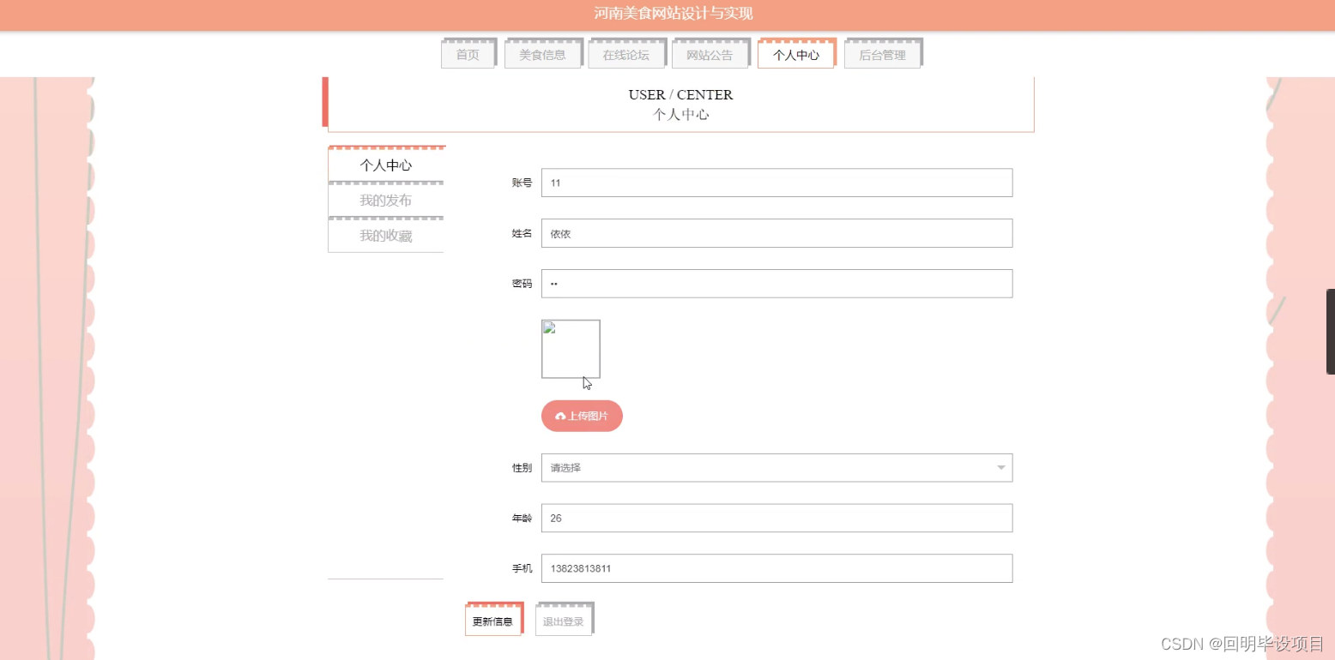Select the 个人中心 top navigation tab

[795, 55]
